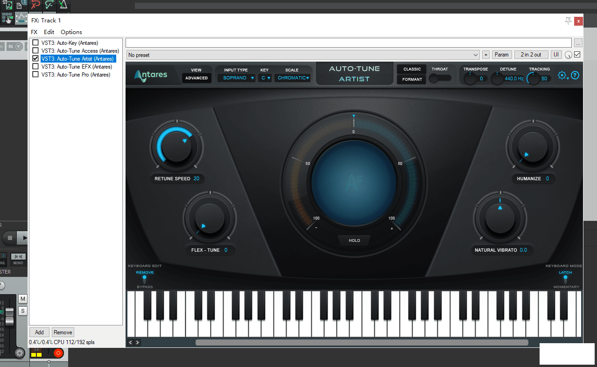
Task: Enable the Auto-Tune Pro checkbox
Action: pyautogui.click(x=35, y=75)
